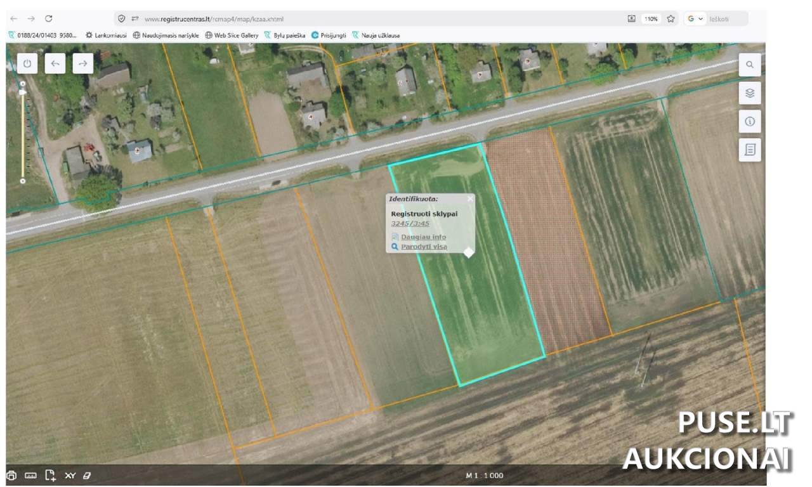The width and height of the screenshot is (812, 487).
Task: Click the Ieškoti search field
Action: point(728,19)
